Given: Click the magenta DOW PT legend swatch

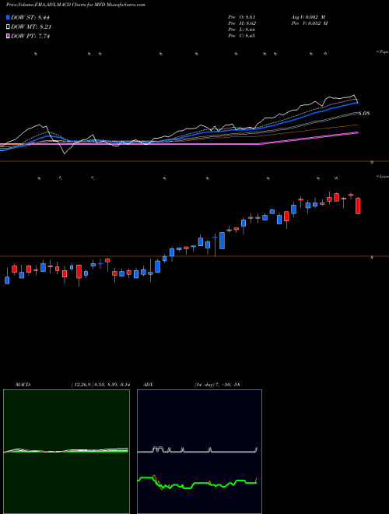Looking at the screenshot, I should click(8, 36).
